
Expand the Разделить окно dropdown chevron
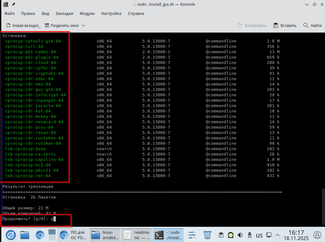[x=84, y=25]
